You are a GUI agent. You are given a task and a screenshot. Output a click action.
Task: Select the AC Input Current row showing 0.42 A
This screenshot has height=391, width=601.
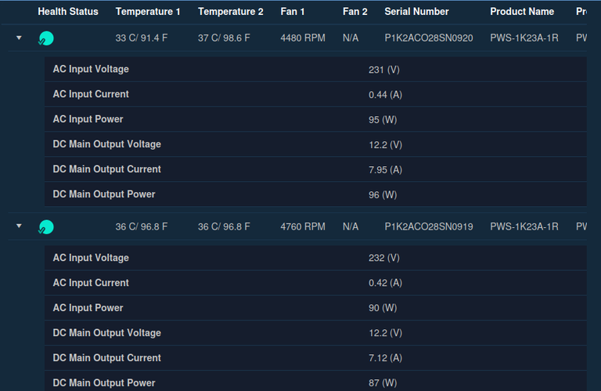(x=313, y=283)
